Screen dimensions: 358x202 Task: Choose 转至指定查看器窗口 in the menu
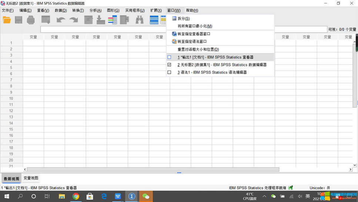click(194, 34)
